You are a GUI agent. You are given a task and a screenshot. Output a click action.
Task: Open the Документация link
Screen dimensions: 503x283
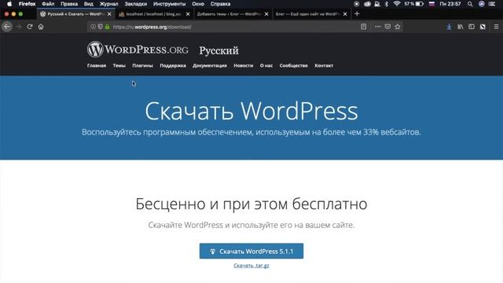[x=210, y=65]
